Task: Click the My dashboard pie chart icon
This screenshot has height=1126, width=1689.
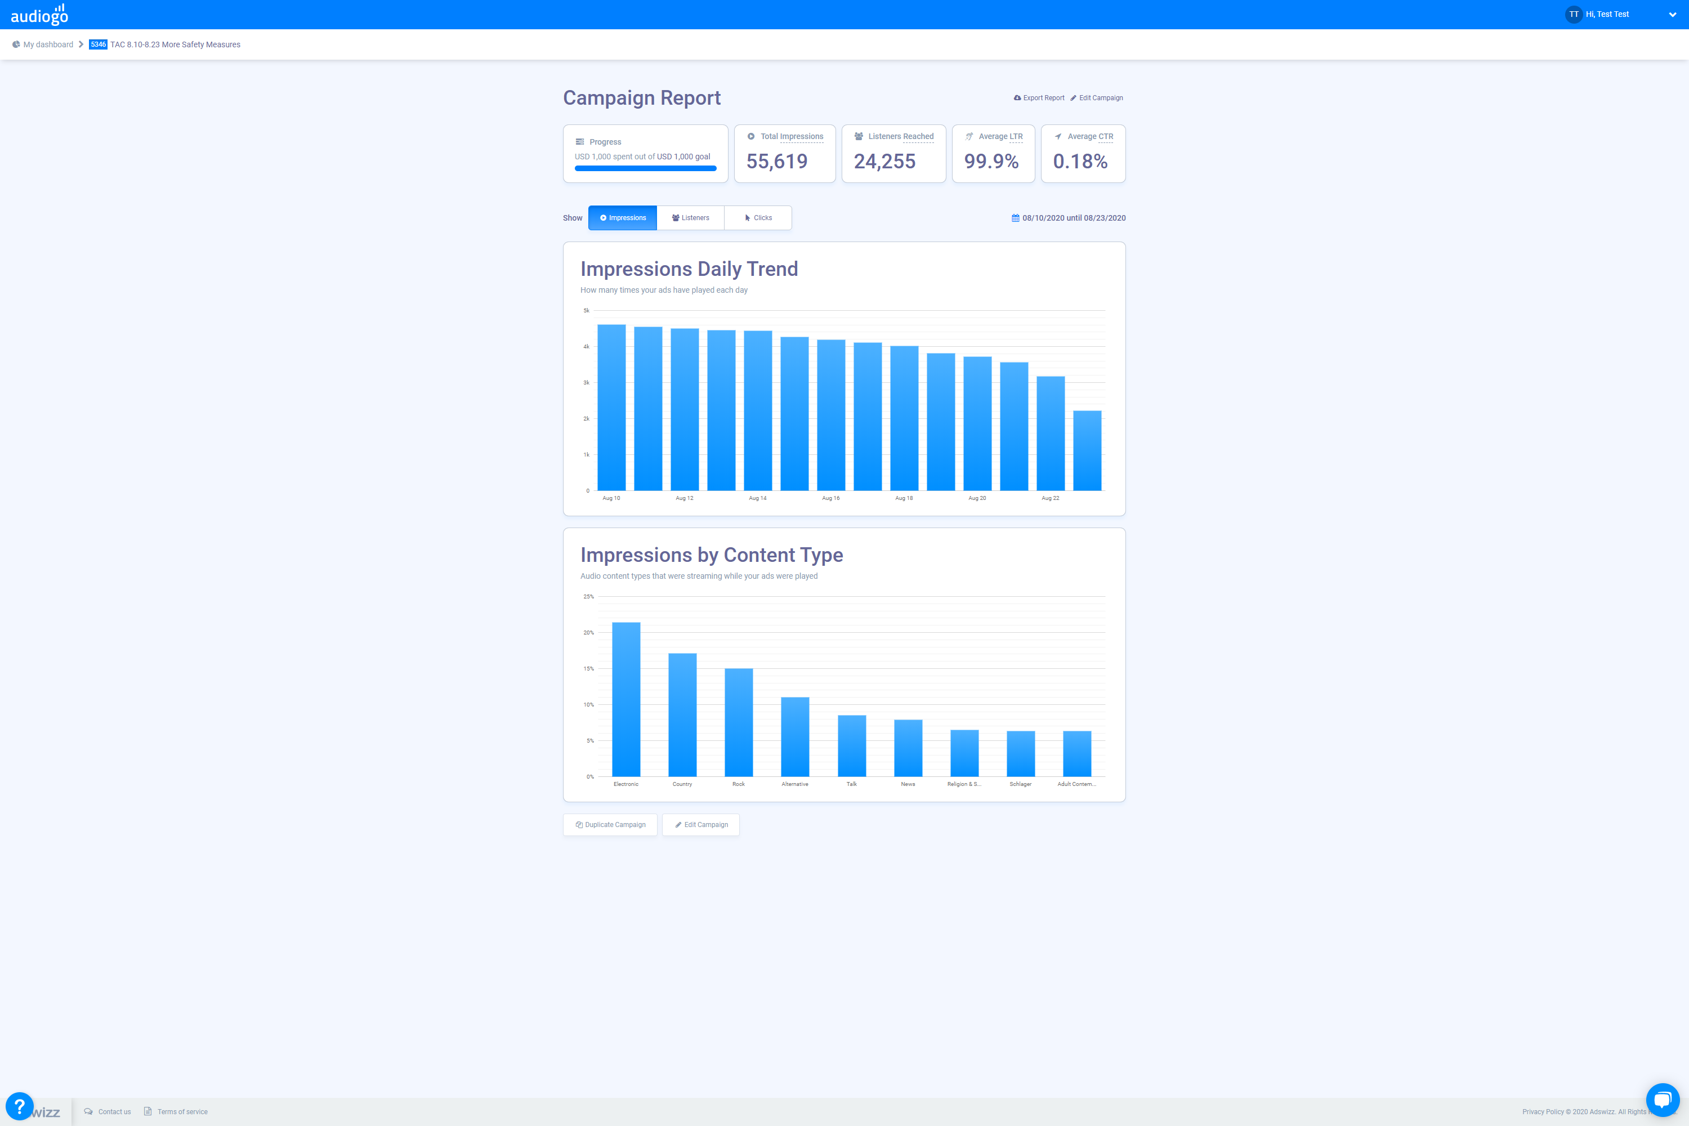Action: click(x=16, y=44)
